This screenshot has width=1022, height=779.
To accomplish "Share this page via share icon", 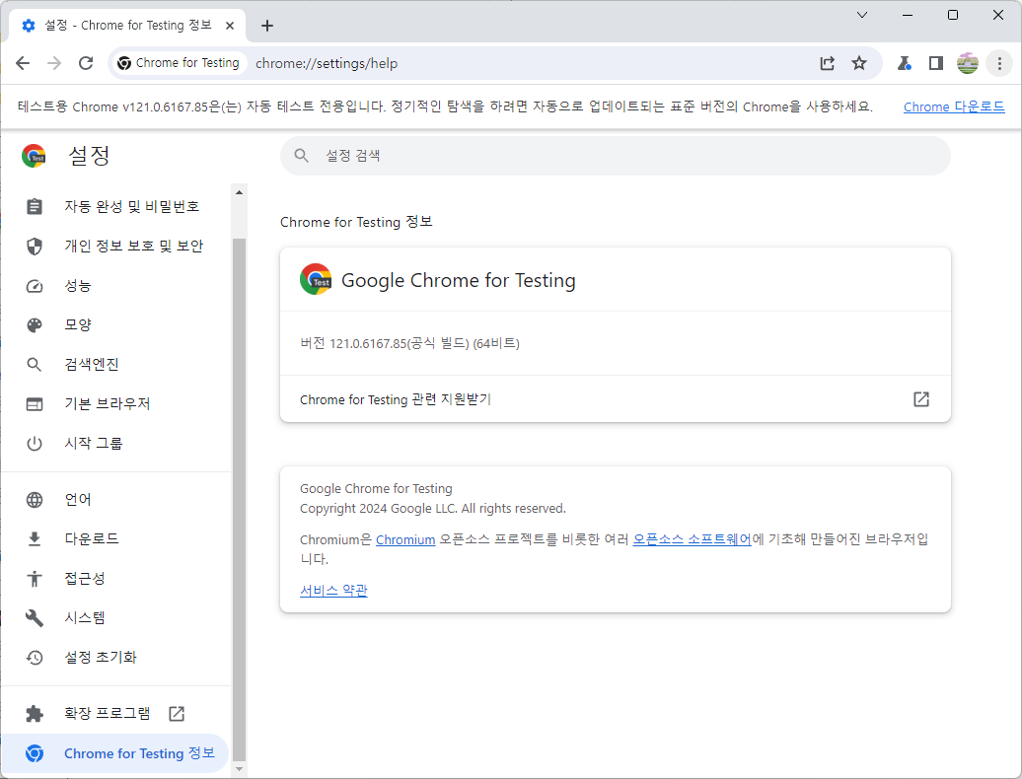I will pyautogui.click(x=828, y=63).
